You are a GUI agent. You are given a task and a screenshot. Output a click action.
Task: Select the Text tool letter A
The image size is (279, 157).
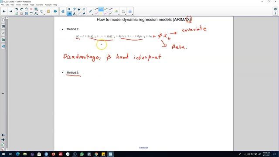coord(74,14)
